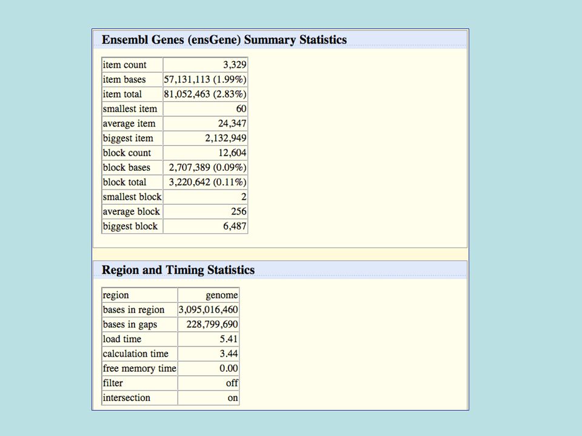
Task: Select the smallest block value 2
Action: (244, 197)
